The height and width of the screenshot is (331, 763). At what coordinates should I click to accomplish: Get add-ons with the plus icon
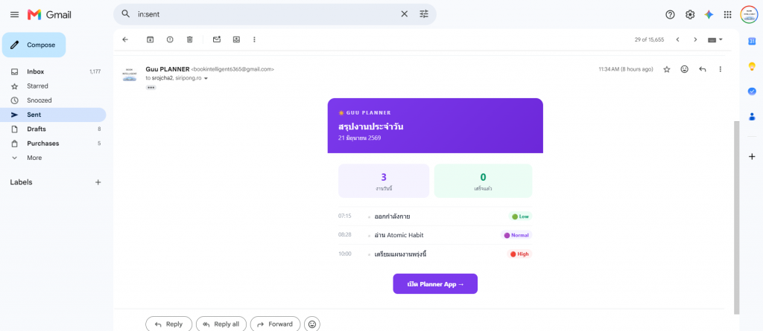click(752, 156)
